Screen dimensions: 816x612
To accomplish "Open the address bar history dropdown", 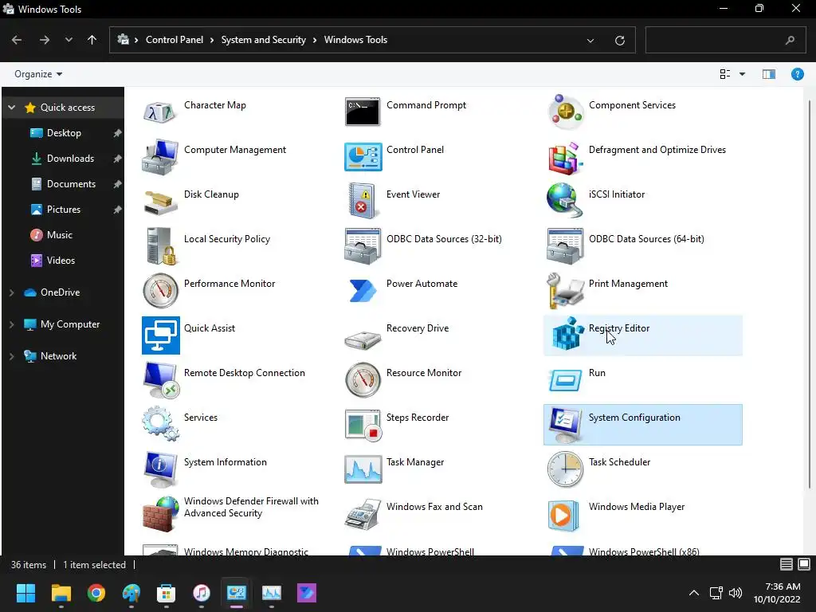I will coord(590,40).
